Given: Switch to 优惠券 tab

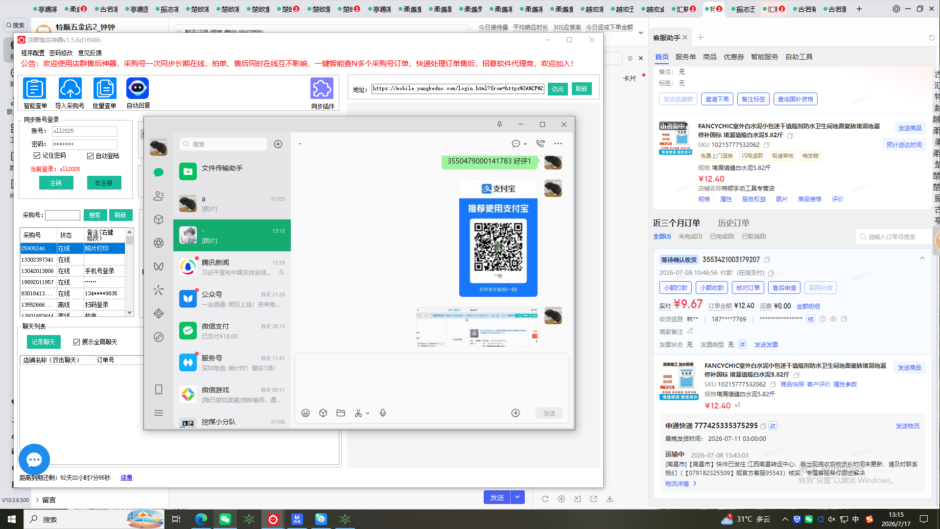Looking at the screenshot, I should 734,57.
